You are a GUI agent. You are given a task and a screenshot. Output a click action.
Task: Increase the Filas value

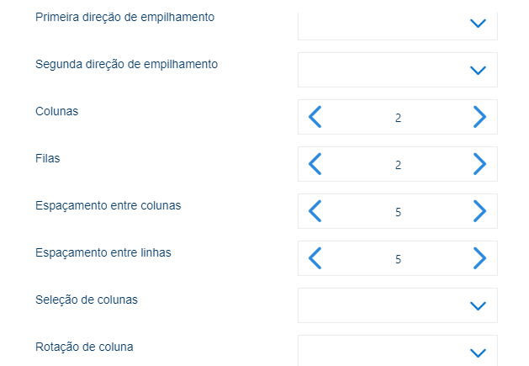pyautogui.click(x=479, y=164)
